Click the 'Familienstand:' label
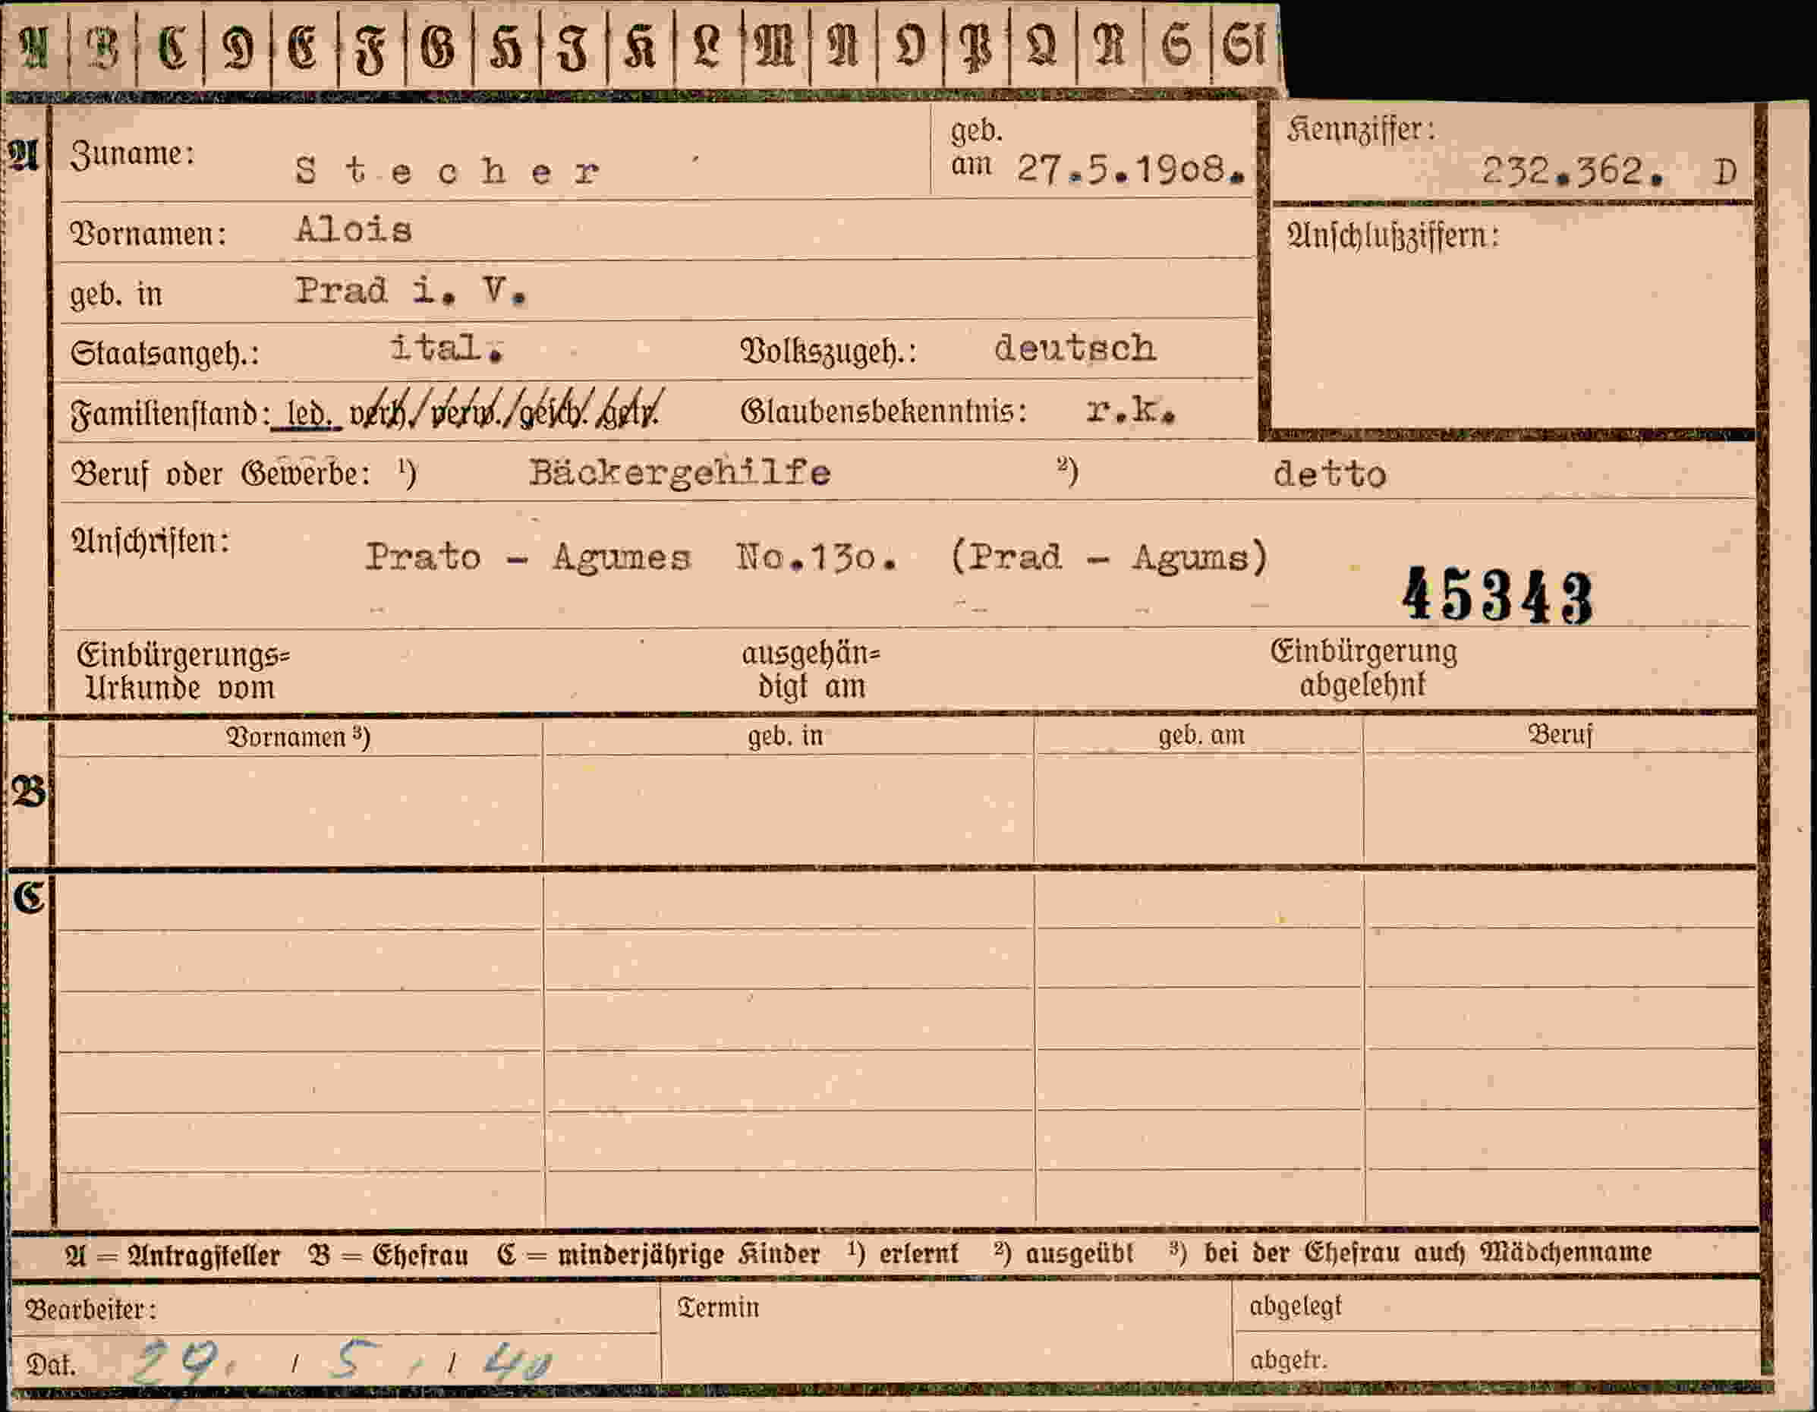The width and height of the screenshot is (1817, 1412). pyautogui.click(x=170, y=414)
